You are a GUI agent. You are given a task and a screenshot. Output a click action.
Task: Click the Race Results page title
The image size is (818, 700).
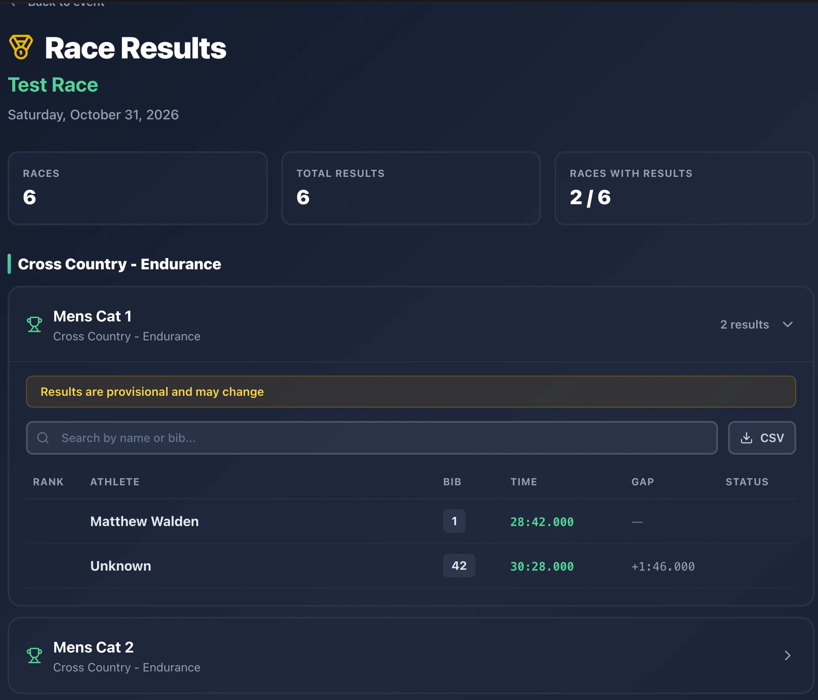click(x=135, y=48)
